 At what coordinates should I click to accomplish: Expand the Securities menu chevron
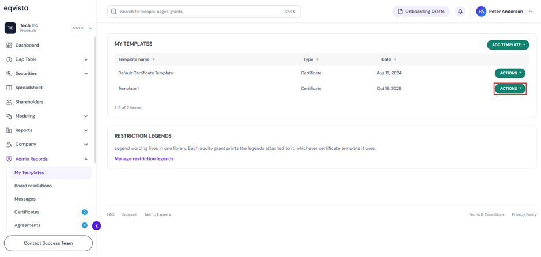coord(86,74)
